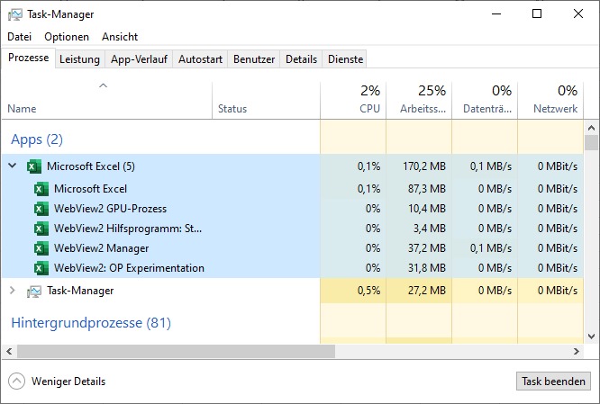Click the 31,8 MB memory value

tap(427, 268)
